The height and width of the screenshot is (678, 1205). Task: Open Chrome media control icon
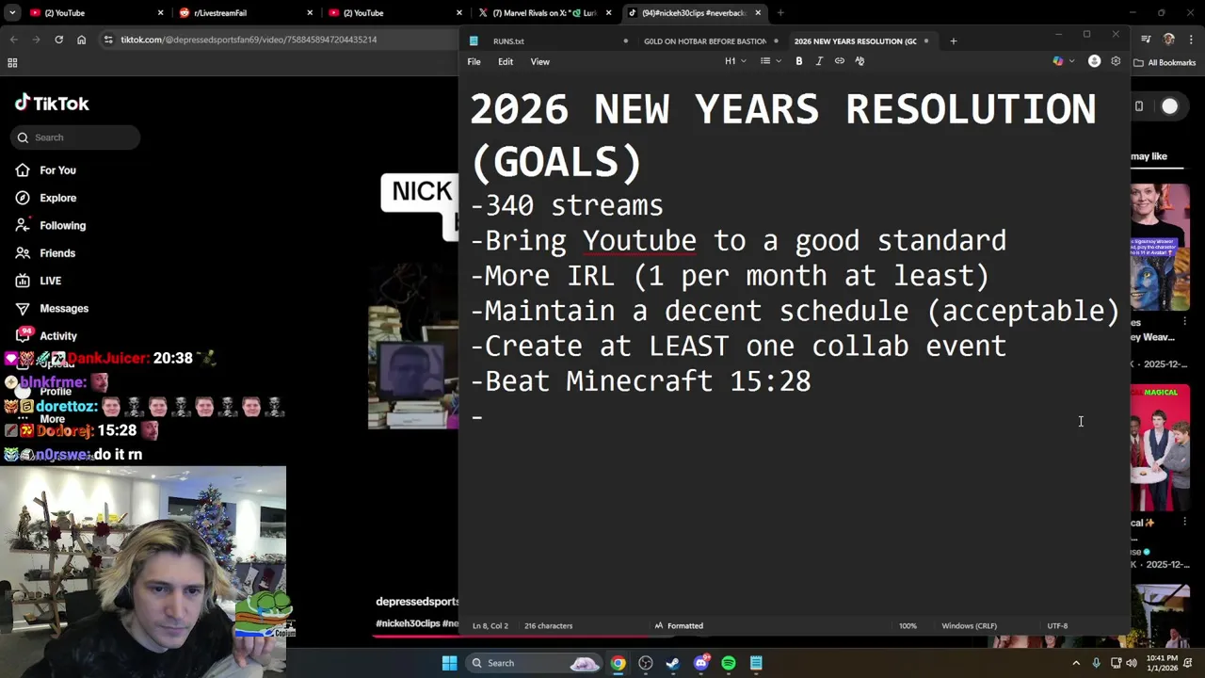point(1146,40)
